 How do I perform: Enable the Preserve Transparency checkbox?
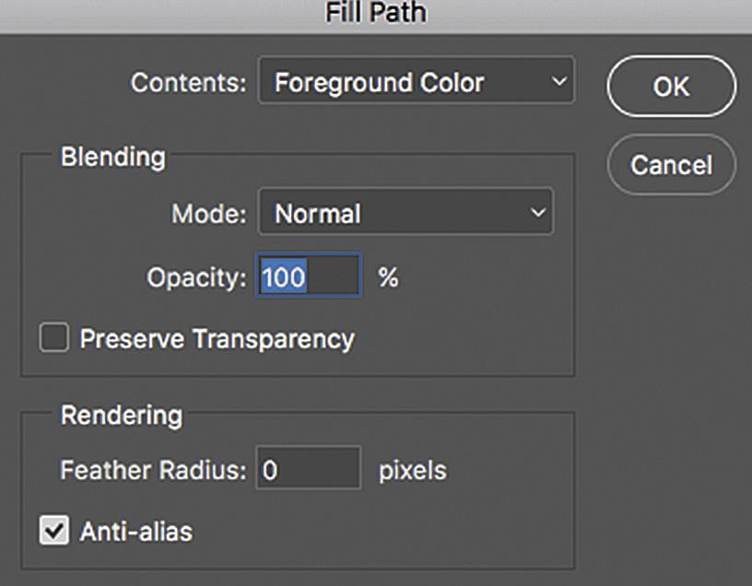pyautogui.click(x=53, y=337)
